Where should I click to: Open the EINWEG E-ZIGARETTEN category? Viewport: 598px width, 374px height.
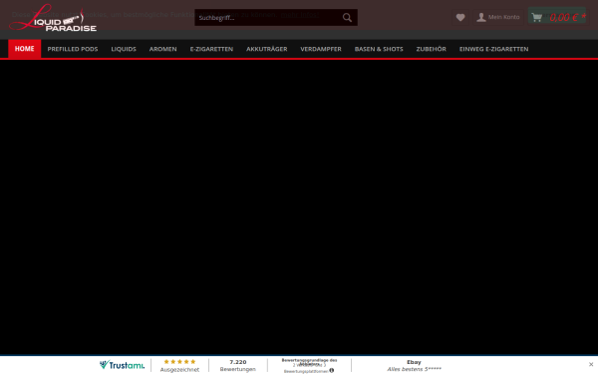point(494,49)
